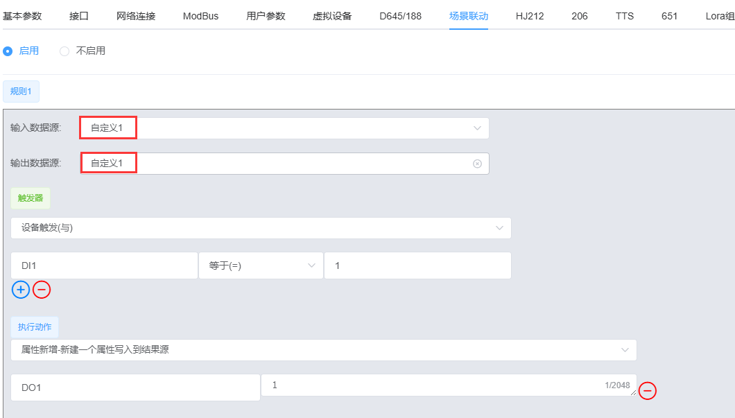Image resolution: width=735 pixels, height=418 pixels.
Task: Click the 执行动作 label tag
Action: tap(35, 327)
